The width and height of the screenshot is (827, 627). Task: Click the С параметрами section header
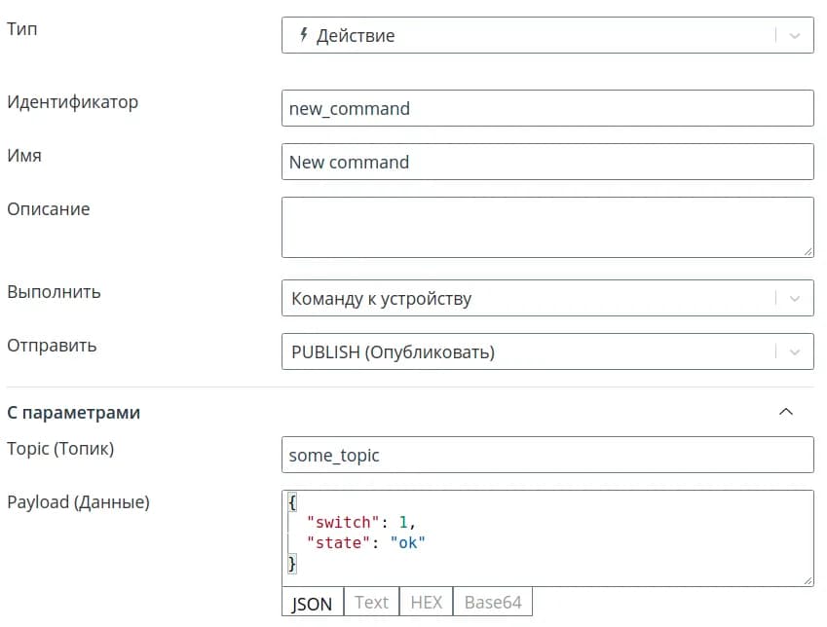tap(74, 413)
